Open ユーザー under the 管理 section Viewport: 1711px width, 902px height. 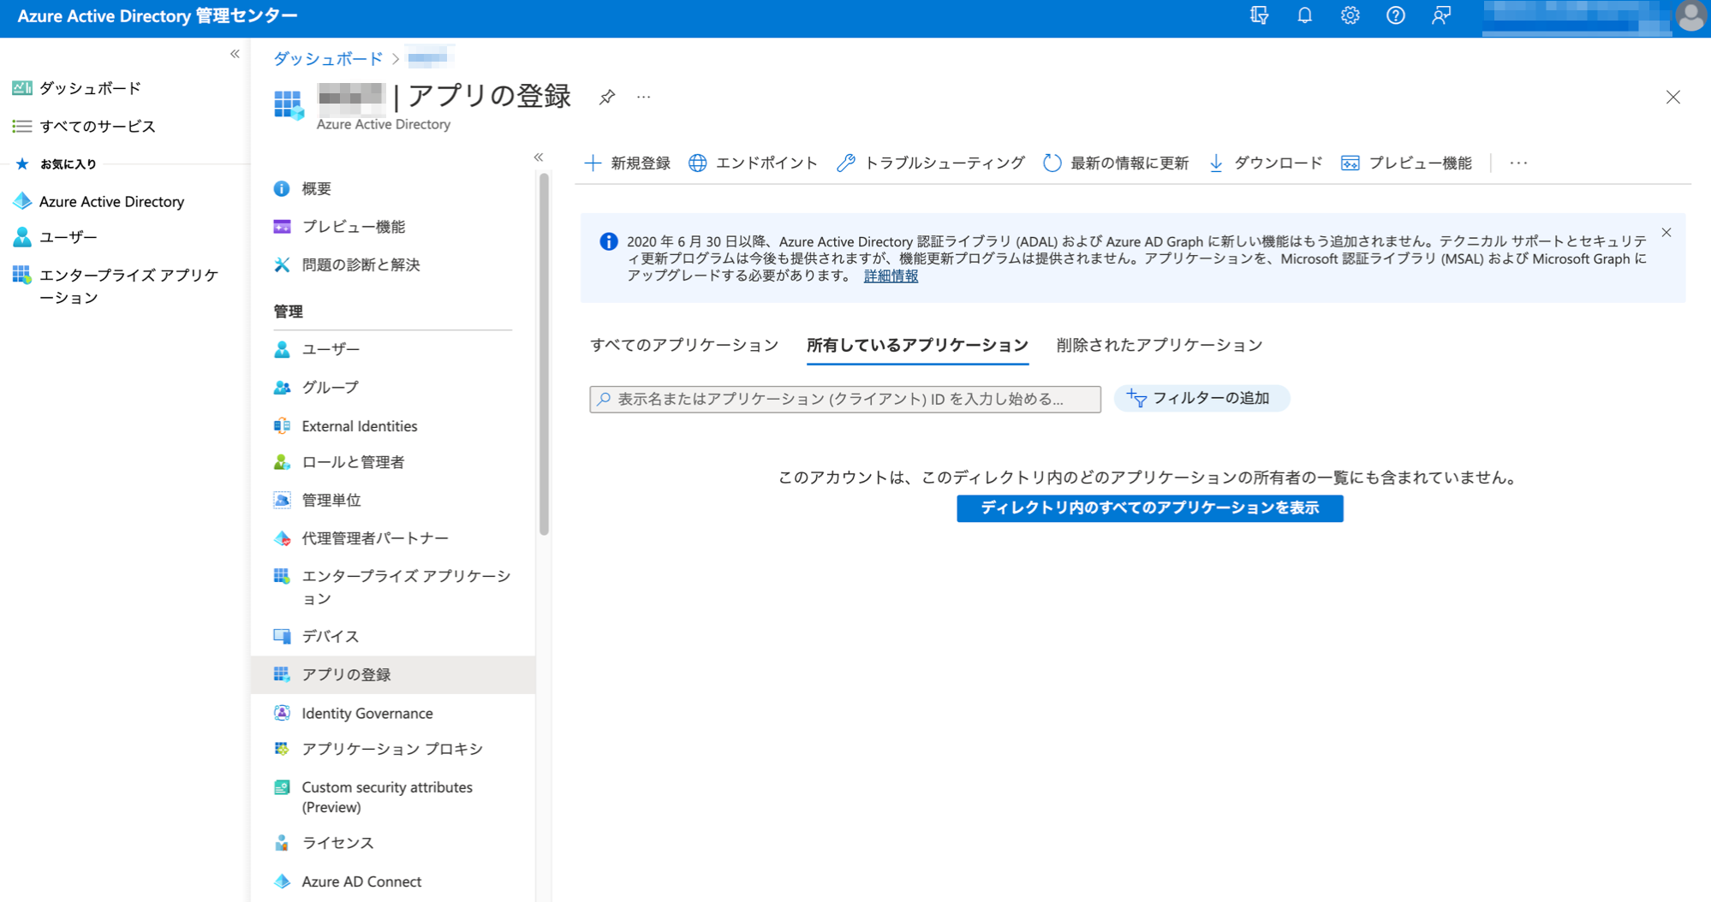[x=331, y=349]
